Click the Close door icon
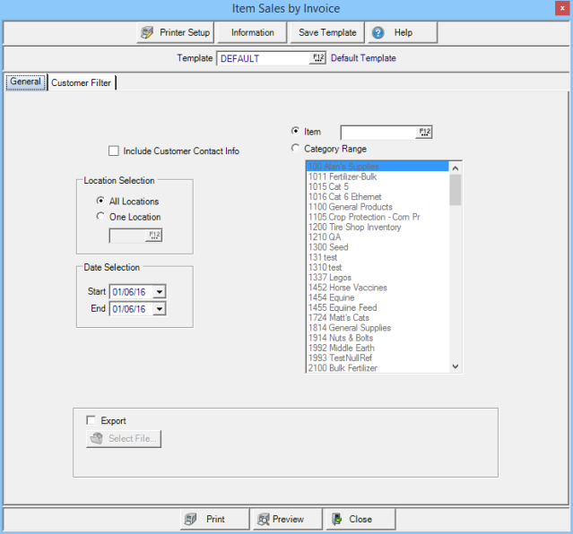The height and width of the screenshot is (534, 573). (336, 520)
